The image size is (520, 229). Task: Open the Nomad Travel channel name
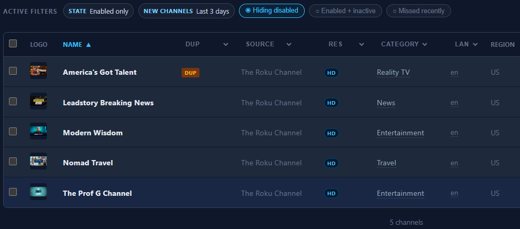pyautogui.click(x=88, y=163)
